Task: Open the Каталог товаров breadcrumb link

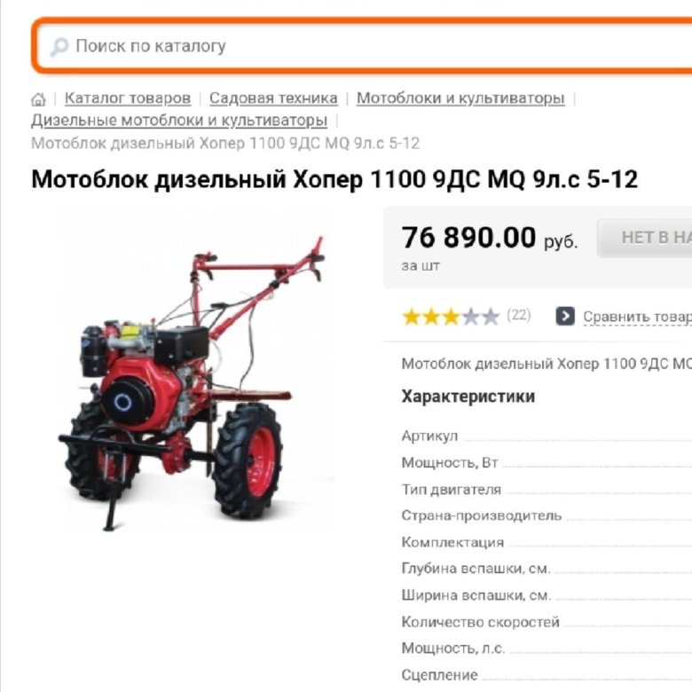Action: coord(128,98)
